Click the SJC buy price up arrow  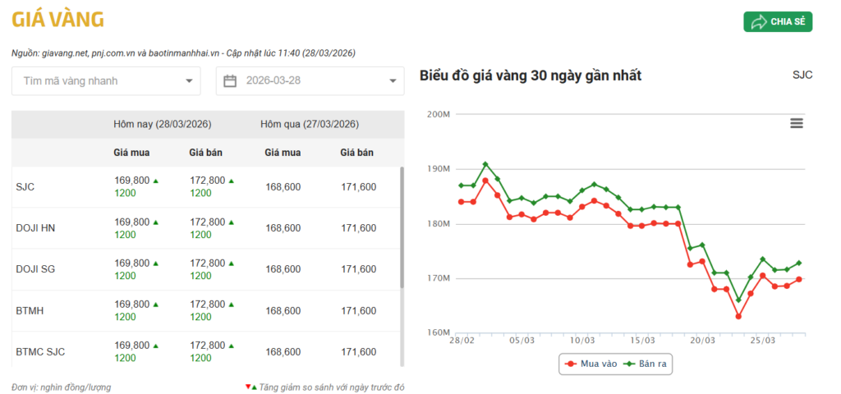pos(156,181)
